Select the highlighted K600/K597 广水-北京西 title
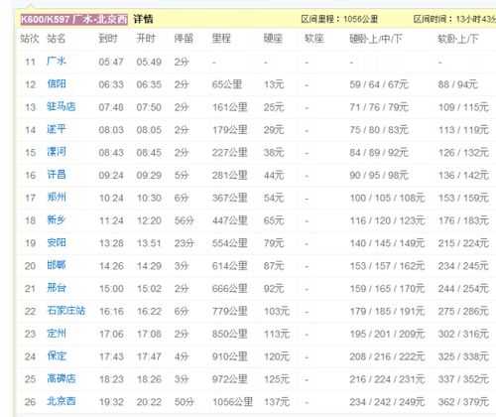 click(73, 19)
